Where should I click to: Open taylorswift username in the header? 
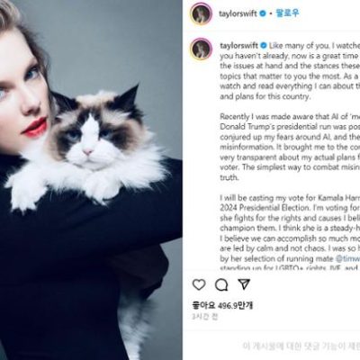pos(238,13)
